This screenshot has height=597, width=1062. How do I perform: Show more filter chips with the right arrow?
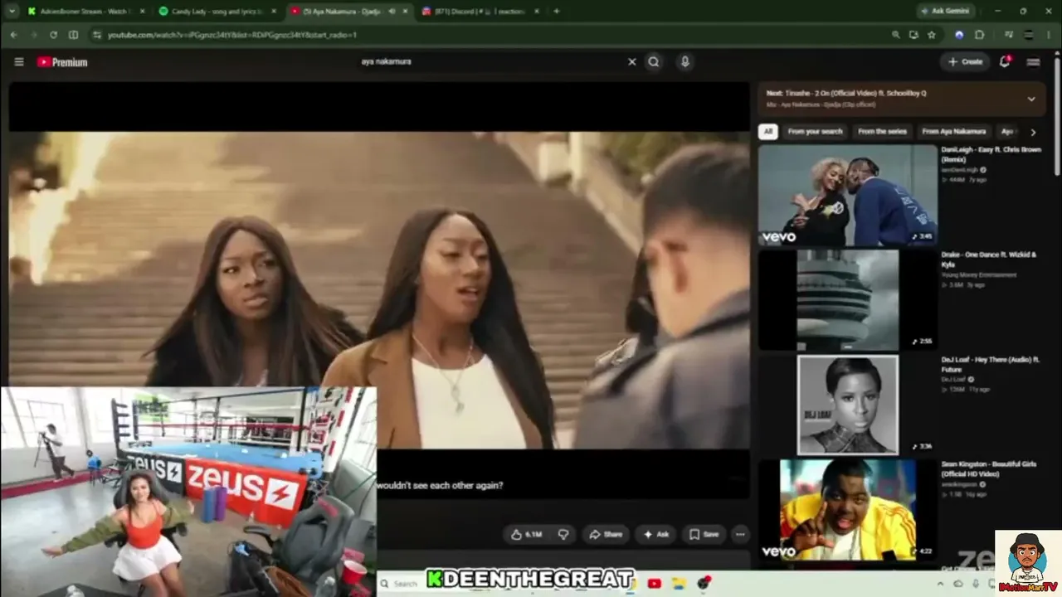pyautogui.click(x=1033, y=132)
